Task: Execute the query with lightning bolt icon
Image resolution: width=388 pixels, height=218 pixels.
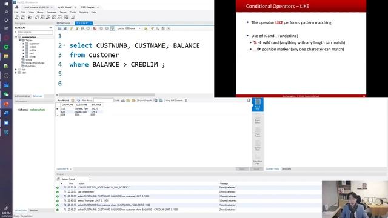Action: coord(72,28)
